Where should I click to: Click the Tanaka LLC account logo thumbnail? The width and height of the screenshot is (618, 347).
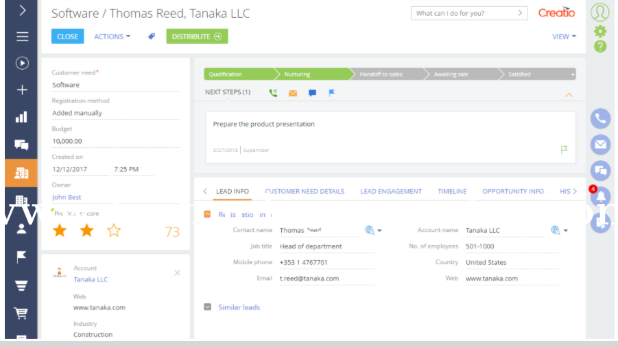pyautogui.click(x=60, y=272)
